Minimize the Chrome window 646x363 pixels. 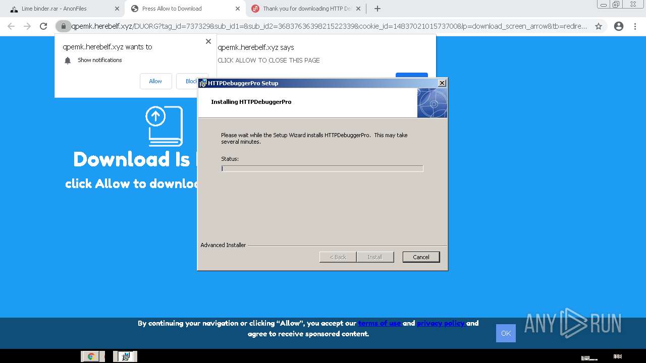tap(604, 5)
